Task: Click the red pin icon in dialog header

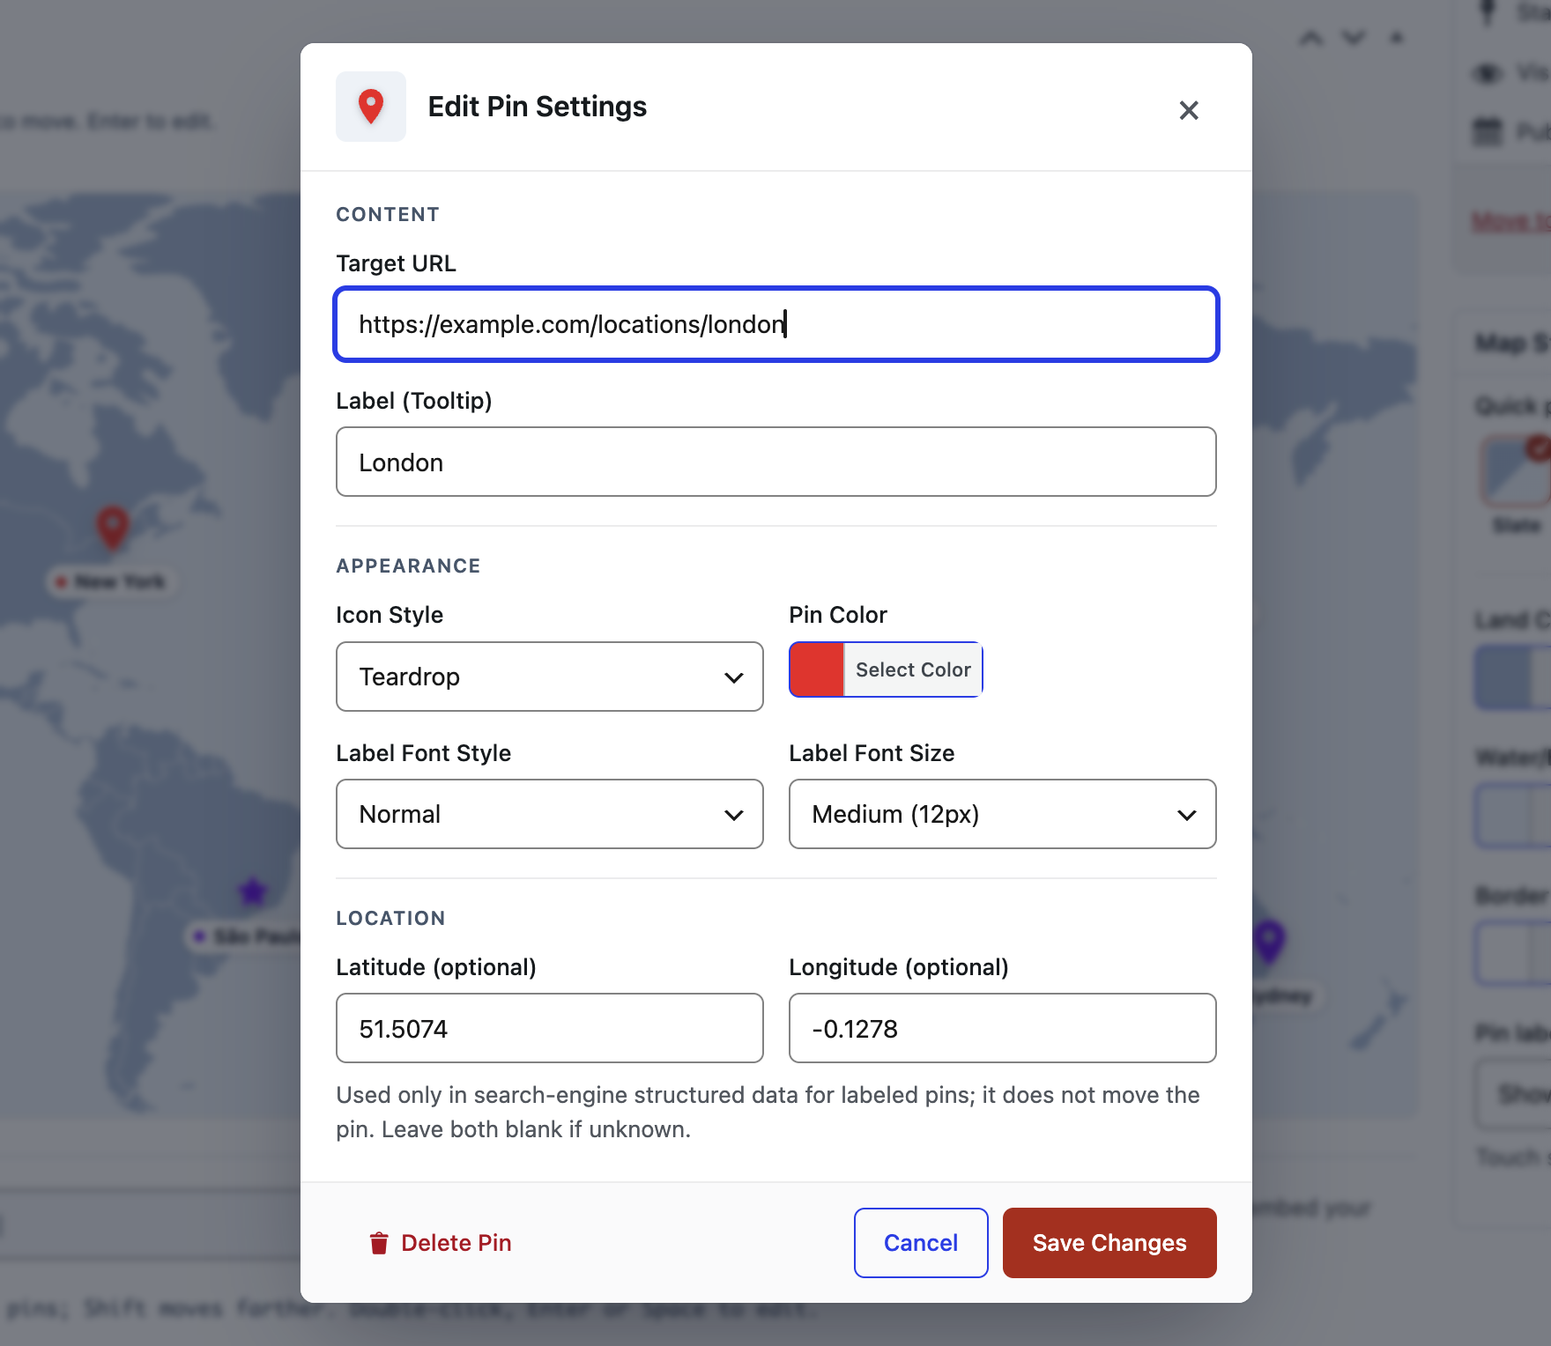Action: (371, 107)
